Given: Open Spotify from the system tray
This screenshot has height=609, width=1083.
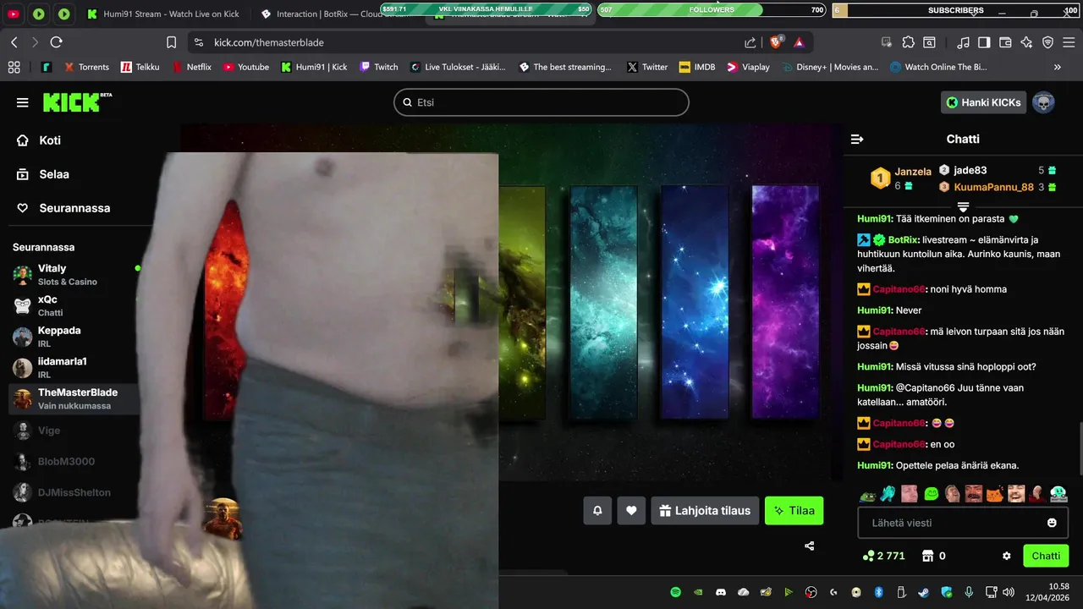Looking at the screenshot, I should click(x=676, y=592).
